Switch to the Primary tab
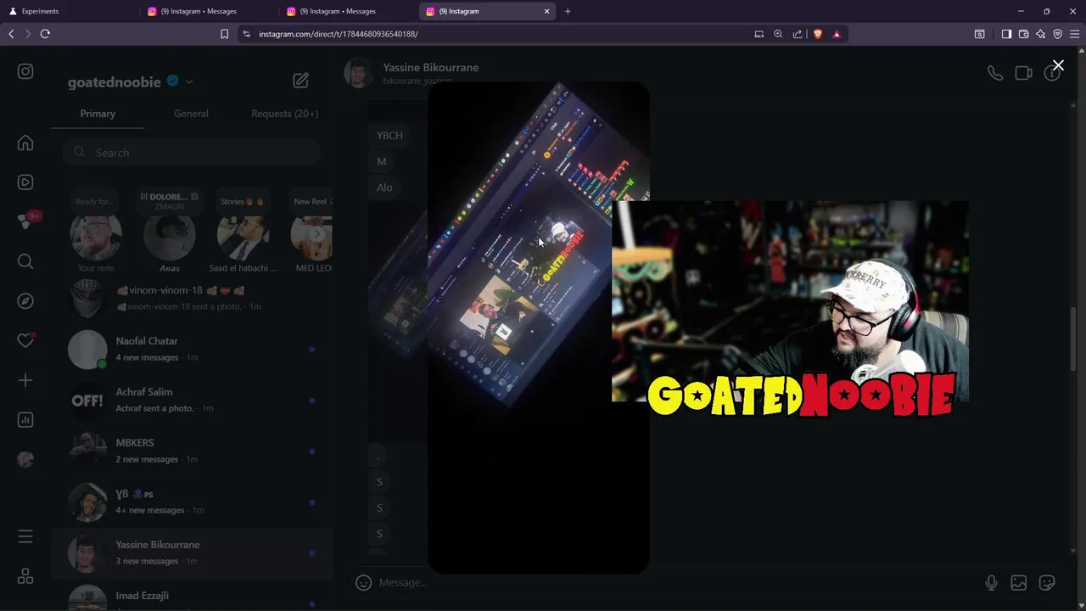Image resolution: width=1086 pixels, height=611 pixels. (98, 114)
